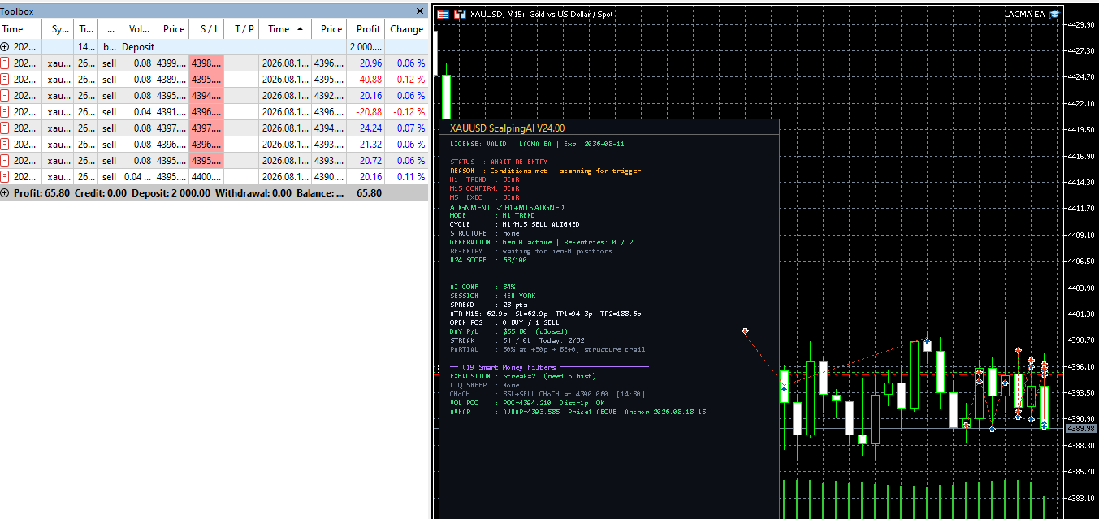Select the deal icon for -20.88 profit row
This screenshot has width=1099, height=519.
[x=5, y=111]
